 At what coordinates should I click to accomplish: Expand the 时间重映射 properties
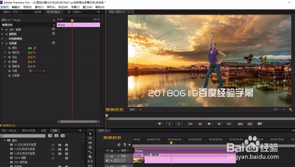tap(2, 39)
